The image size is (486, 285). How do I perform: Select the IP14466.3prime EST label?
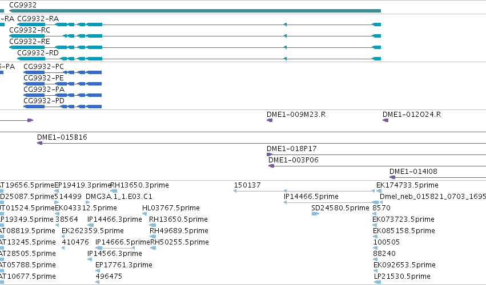click(x=115, y=219)
